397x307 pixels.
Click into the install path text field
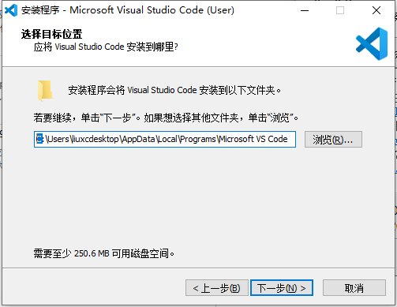[165, 139]
